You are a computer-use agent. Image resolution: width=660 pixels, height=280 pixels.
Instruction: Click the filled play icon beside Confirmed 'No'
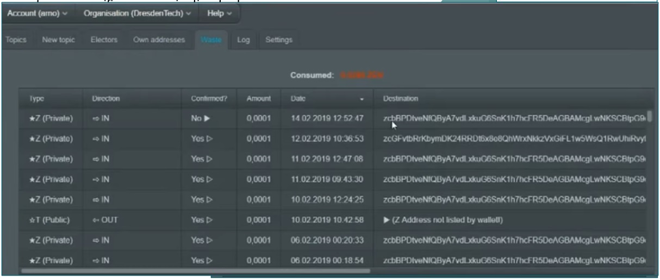(x=207, y=118)
